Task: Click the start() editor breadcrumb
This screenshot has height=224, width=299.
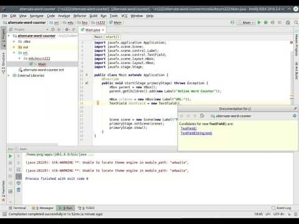Action: (x=112, y=37)
